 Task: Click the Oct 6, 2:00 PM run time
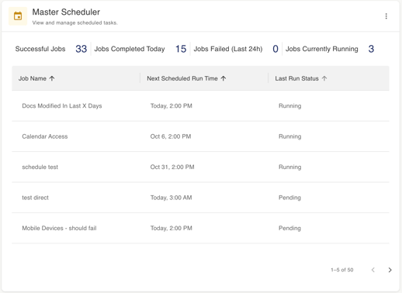tap(171, 136)
